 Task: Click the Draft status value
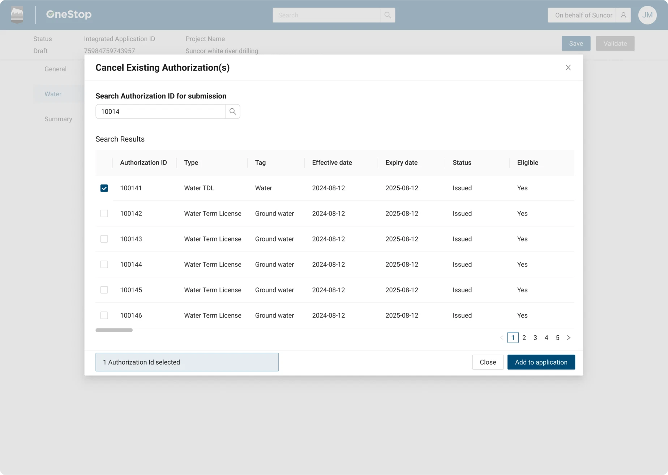tap(40, 51)
